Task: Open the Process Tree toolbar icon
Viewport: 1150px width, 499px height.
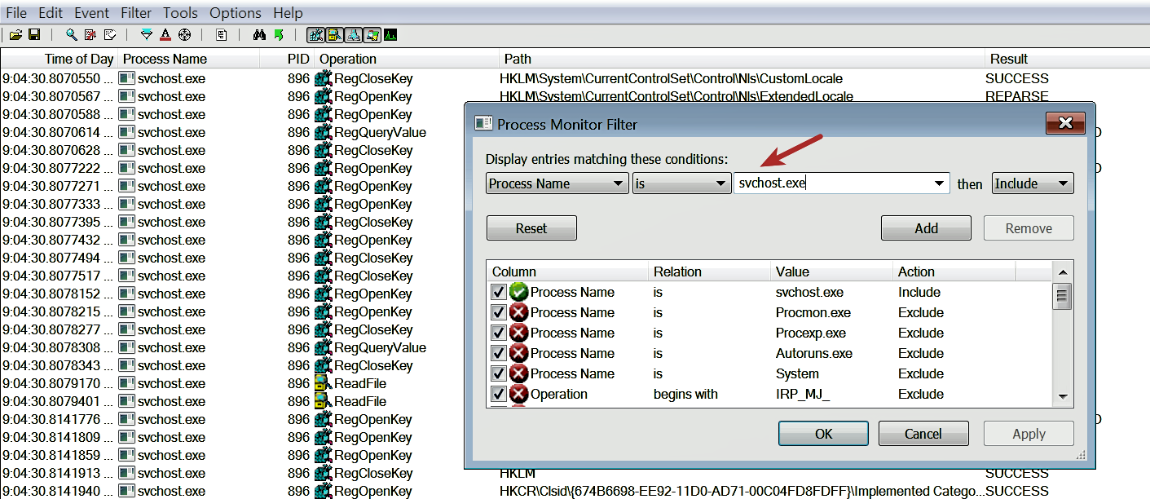Action: 222,35
